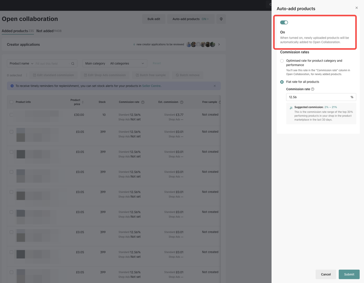Open the Product name search type dropdown
The height and width of the screenshot is (283, 364).
[21, 63]
